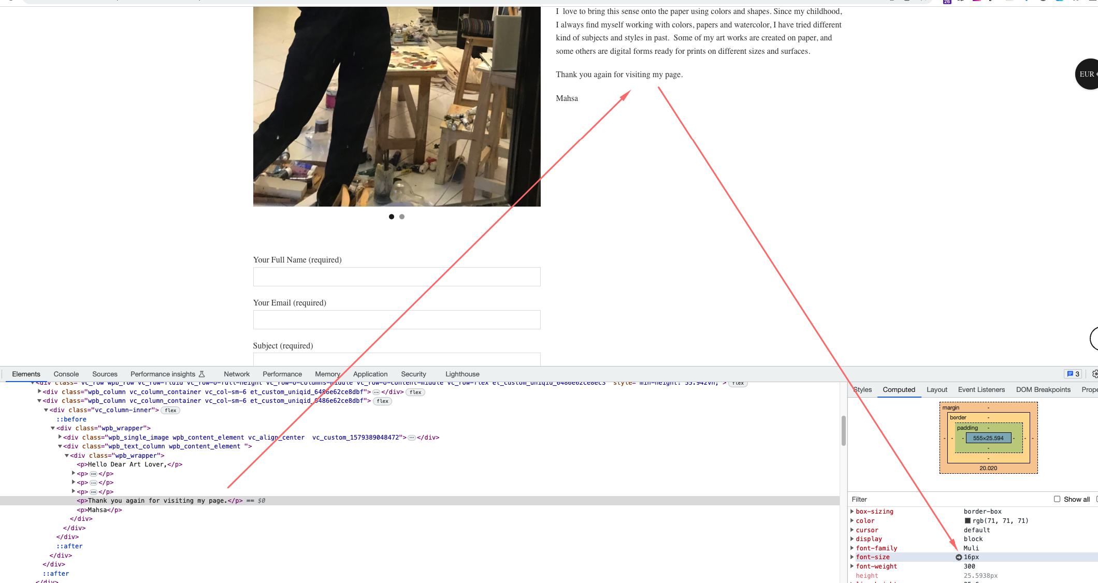Click the Your Full Name input field
The image size is (1098, 583).
[397, 276]
